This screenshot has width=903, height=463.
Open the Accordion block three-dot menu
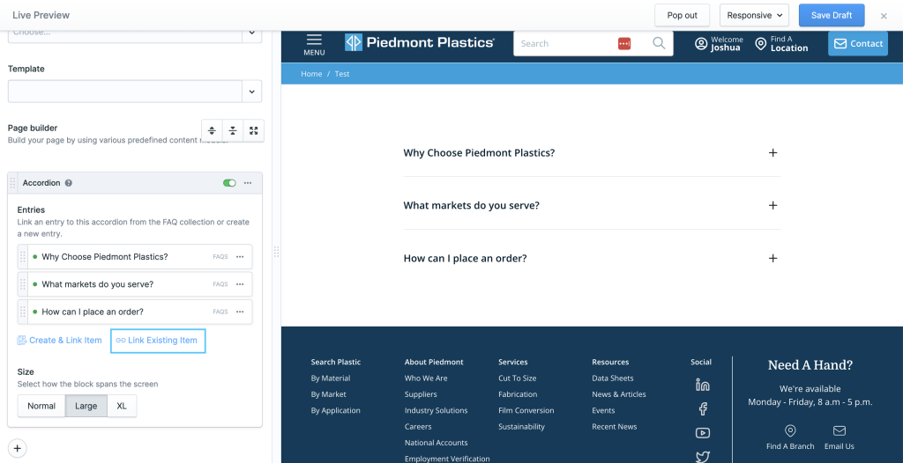(x=248, y=183)
